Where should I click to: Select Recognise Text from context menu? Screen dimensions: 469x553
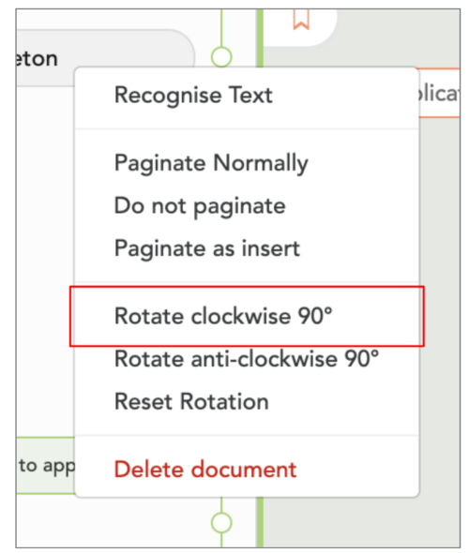coord(193,96)
